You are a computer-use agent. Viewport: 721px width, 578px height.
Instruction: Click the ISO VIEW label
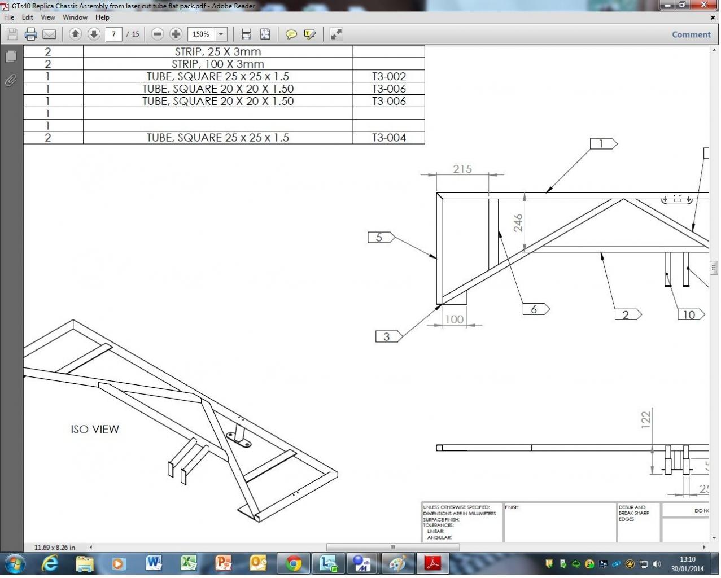(x=95, y=430)
